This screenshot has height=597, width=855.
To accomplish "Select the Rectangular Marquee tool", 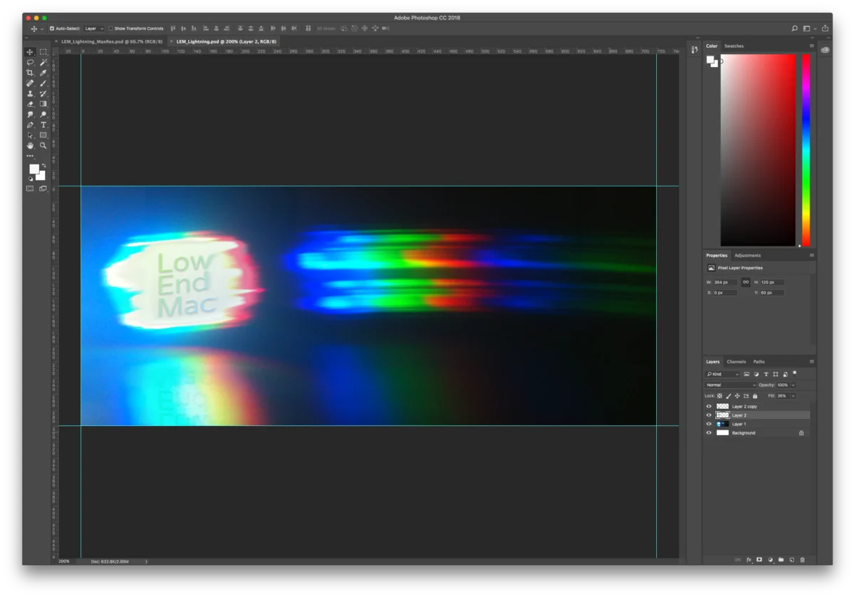I will 43,52.
